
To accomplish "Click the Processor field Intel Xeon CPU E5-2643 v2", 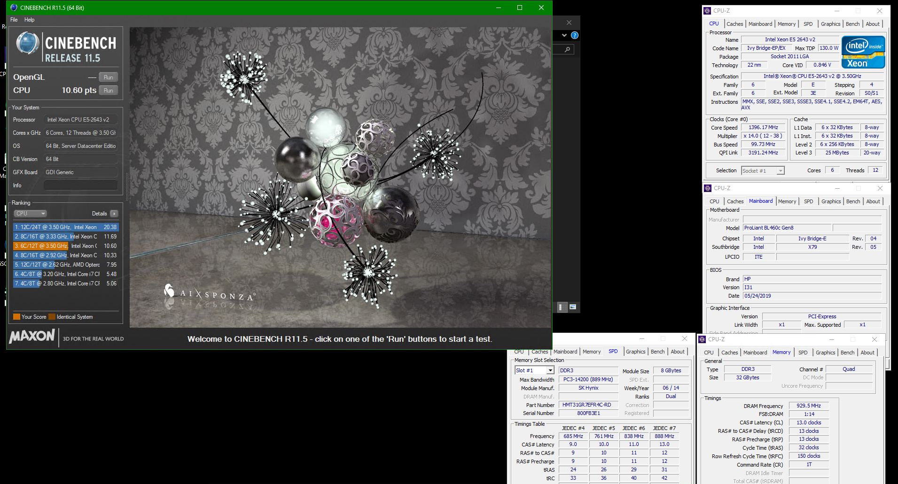I will [x=80, y=120].
